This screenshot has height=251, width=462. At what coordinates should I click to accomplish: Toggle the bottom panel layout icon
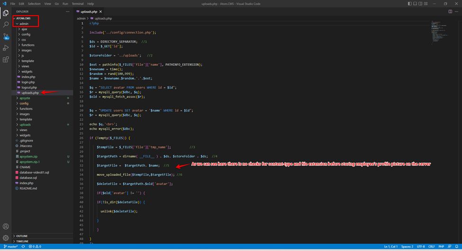click(x=415, y=4)
